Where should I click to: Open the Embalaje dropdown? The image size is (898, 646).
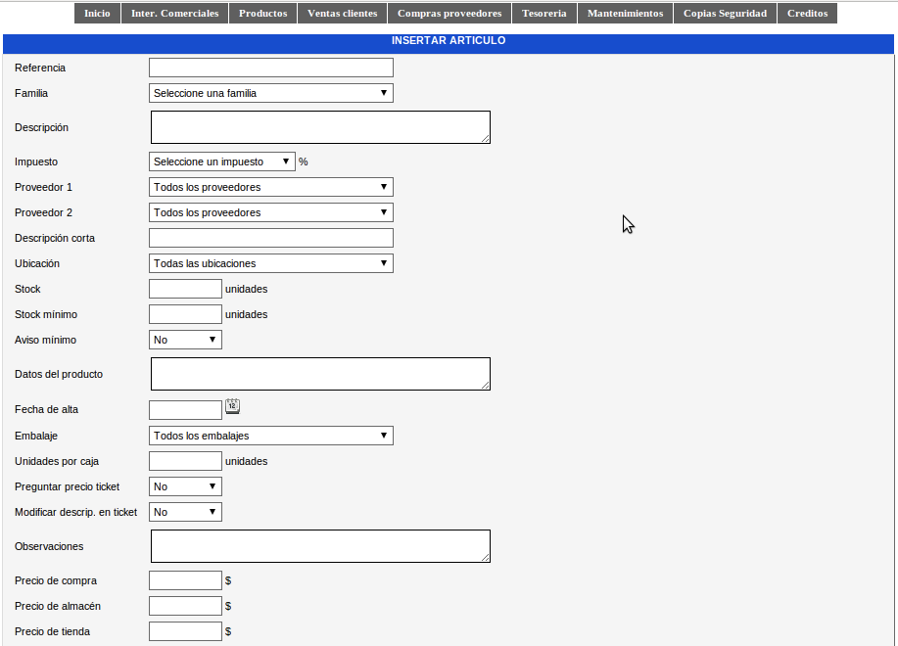tap(270, 435)
